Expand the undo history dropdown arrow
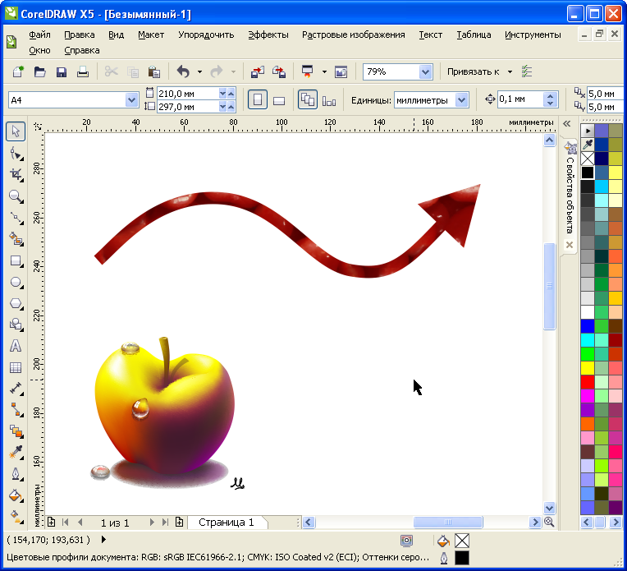Viewport: 627px width, 571px height. (199, 72)
